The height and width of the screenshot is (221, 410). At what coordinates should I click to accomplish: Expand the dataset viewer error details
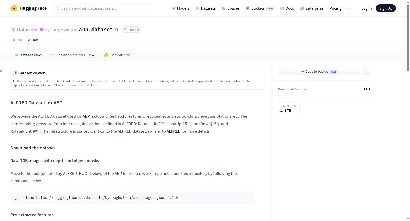click(x=14, y=81)
